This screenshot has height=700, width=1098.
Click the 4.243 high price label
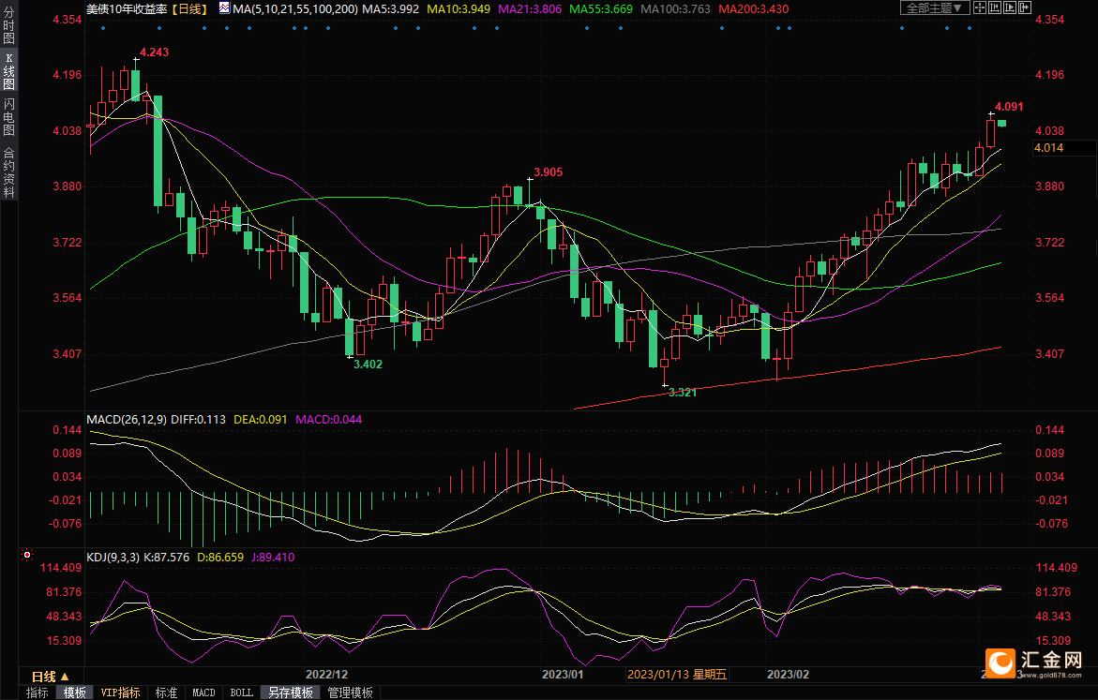click(x=154, y=52)
